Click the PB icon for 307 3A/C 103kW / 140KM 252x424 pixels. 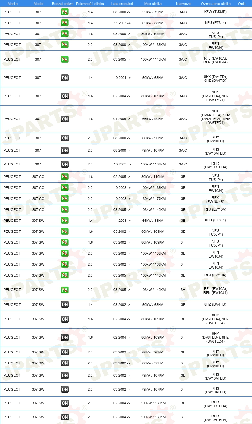[65, 59]
